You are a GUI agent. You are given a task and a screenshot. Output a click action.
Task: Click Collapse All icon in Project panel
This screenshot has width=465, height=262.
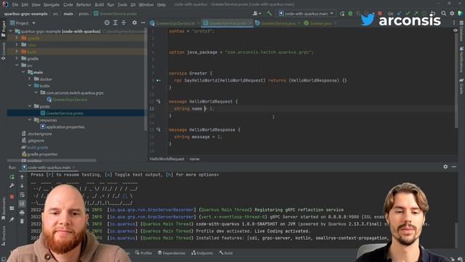click(x=124, y=23)
